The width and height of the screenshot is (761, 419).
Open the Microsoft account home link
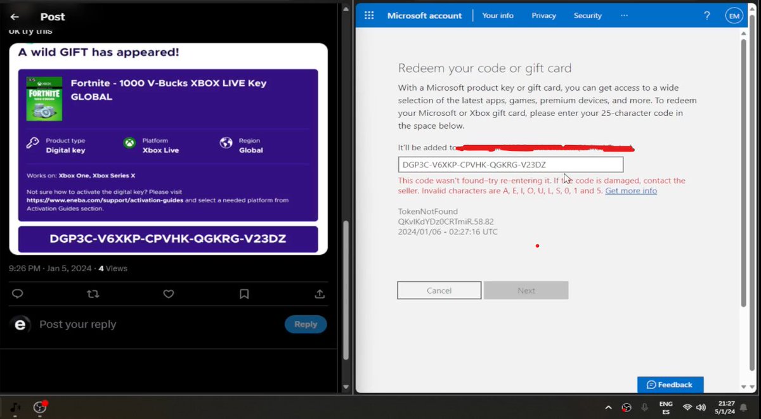(x=424, y=15)
